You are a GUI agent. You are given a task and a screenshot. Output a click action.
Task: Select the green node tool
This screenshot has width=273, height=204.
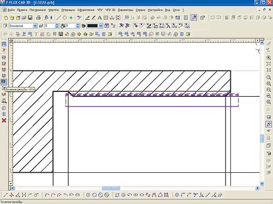point(71,18)
